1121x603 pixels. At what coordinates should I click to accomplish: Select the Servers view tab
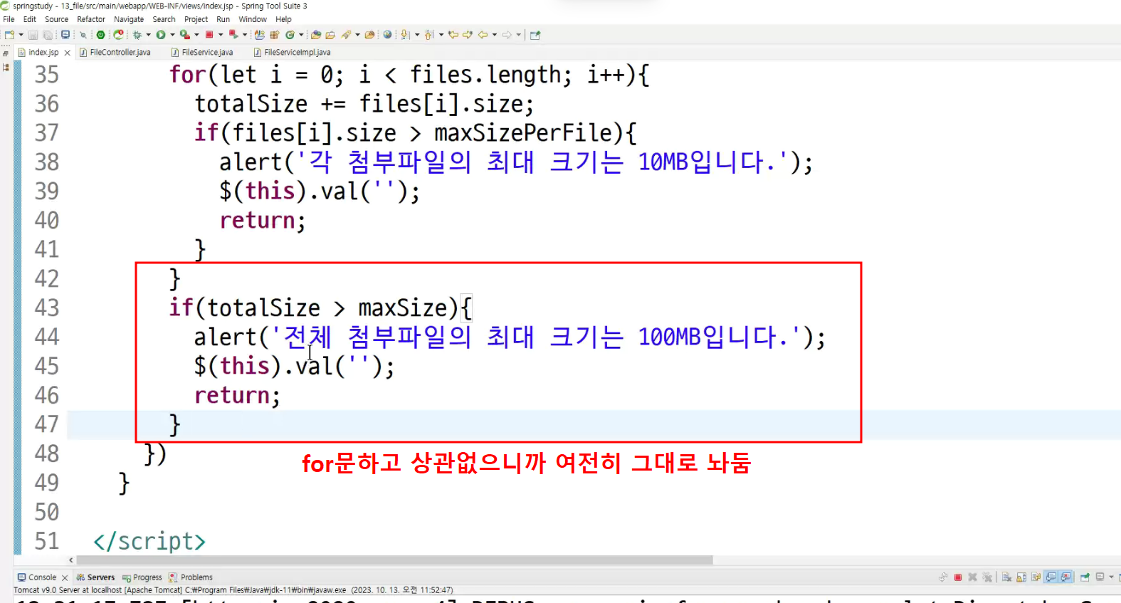coord(95,577)
